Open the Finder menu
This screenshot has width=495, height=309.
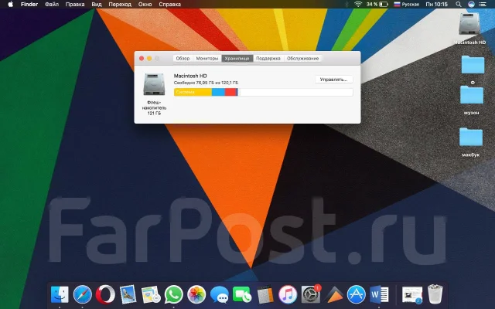pyautogui.click(x=29, y=5)
